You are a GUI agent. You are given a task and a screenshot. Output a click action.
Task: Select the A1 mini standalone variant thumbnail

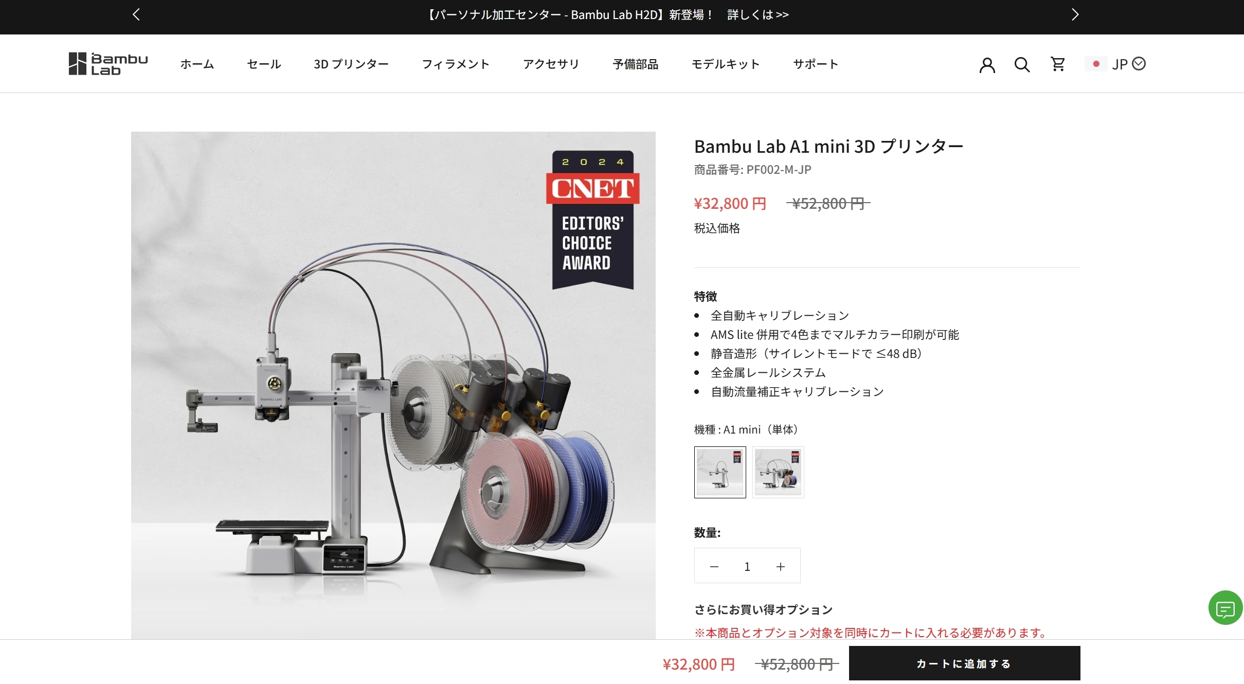[x=720, y=472]
